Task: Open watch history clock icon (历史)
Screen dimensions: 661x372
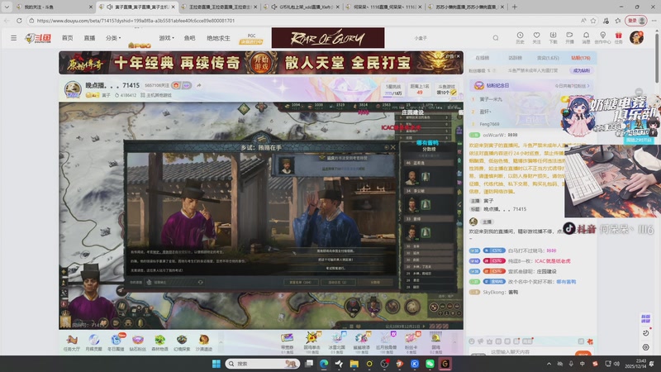Action: pyautogui.click(x=520, y=37)
